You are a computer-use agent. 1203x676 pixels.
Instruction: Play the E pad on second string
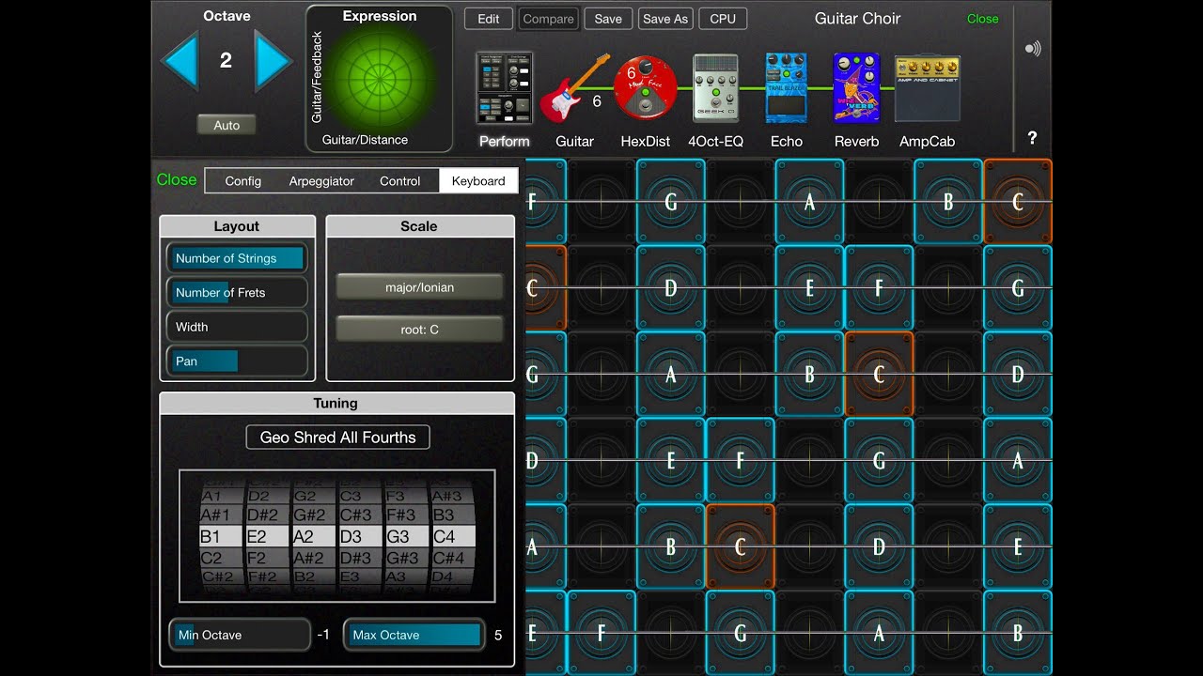tap(809, 287)
